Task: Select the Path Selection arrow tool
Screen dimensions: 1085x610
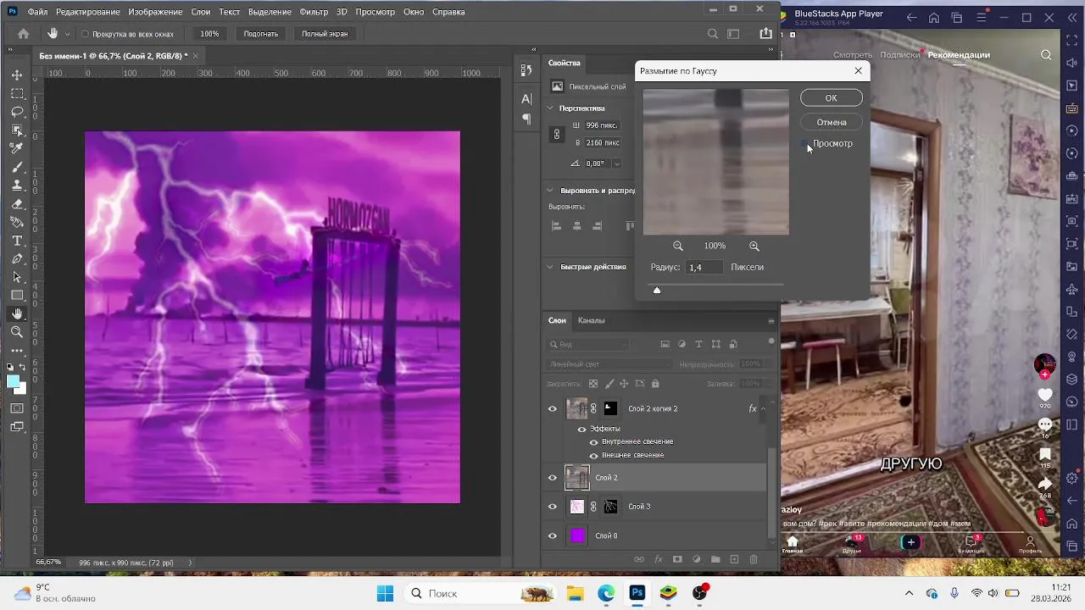Action: pos(17,277)
